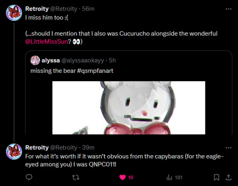Image resolution: width=238 pixels, height=186 pixels.
Task: Open the #qsmpfanart hashtag
Action: [95, 71]
